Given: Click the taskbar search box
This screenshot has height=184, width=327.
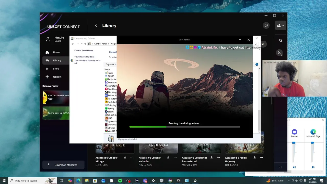Looking at the screenshot, I should [32, 181].
